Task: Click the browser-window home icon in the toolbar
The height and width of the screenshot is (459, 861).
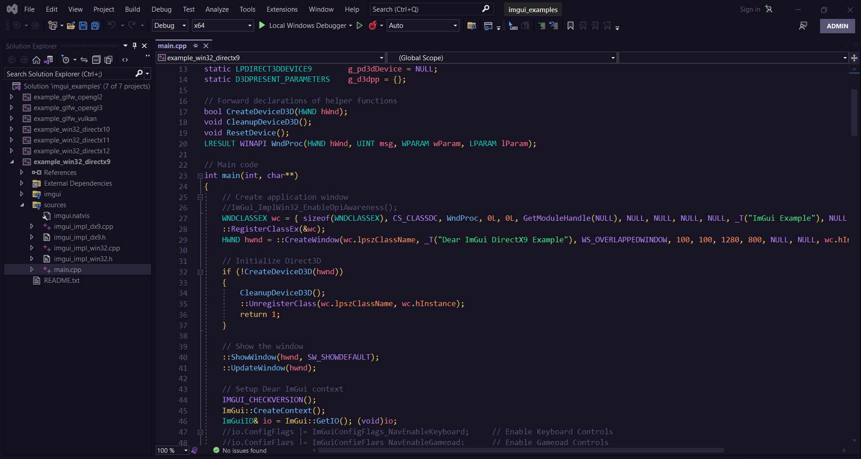Action: (x=488, y=26)
